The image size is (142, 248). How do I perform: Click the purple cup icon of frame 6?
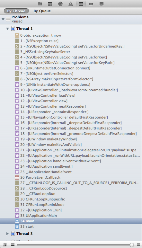click(x=17, y=68)
